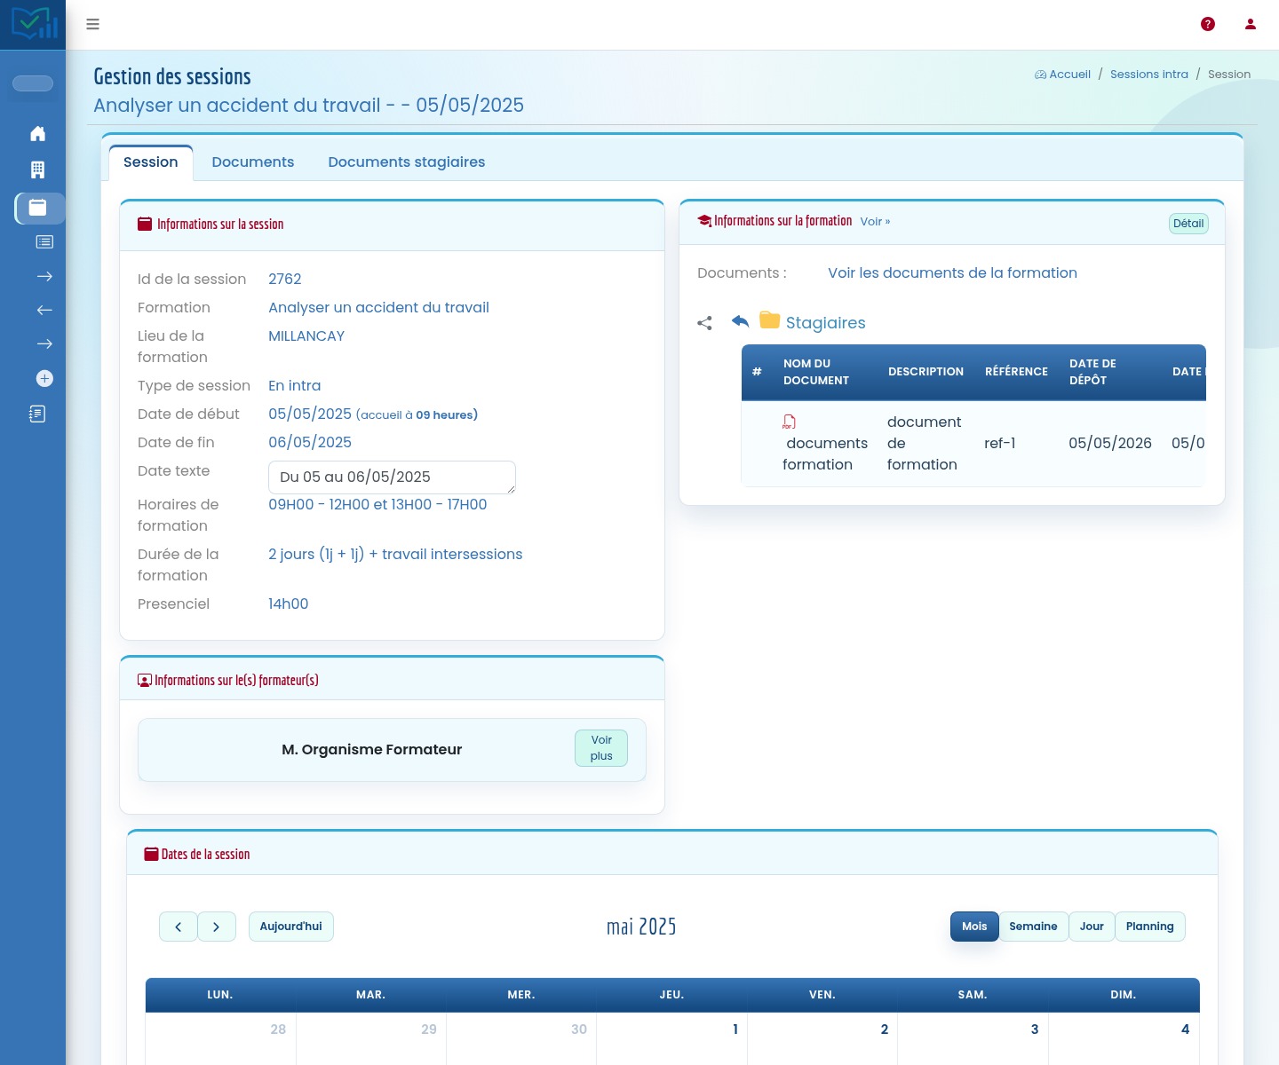Click the Détail button
The height and width of the screenshot is (1065, 1279).
coord(1188,224)
